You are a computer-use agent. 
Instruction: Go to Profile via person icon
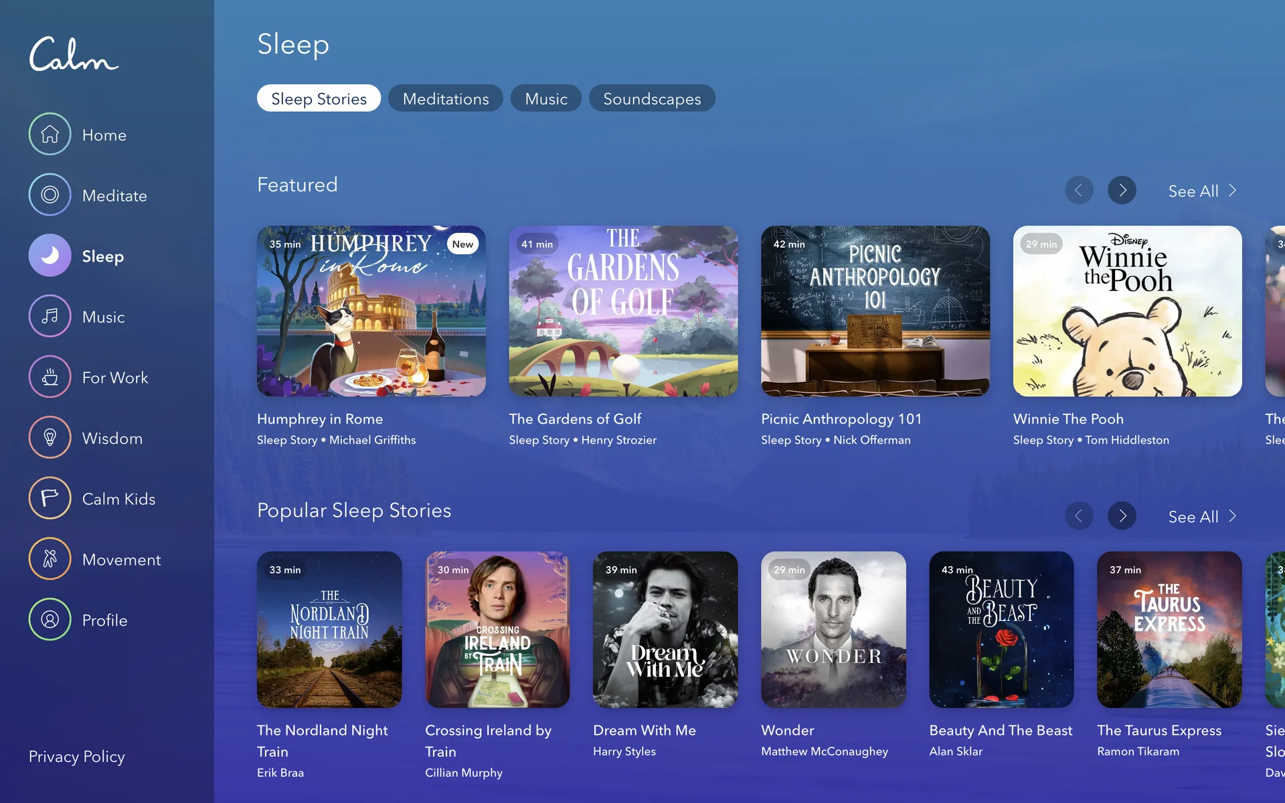pyautogui.click(x=50, y=620)
